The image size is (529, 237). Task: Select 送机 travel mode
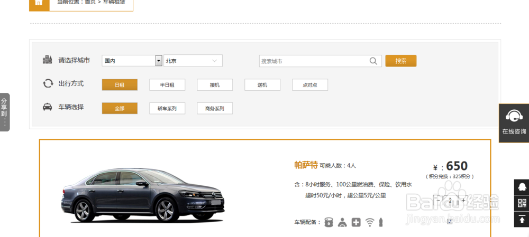click(x=262, y=85)
